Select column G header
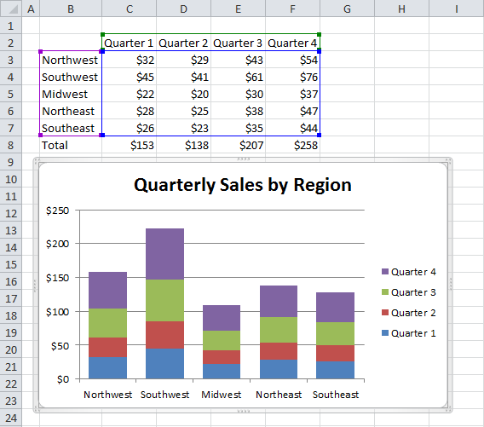 click(348, 9)
